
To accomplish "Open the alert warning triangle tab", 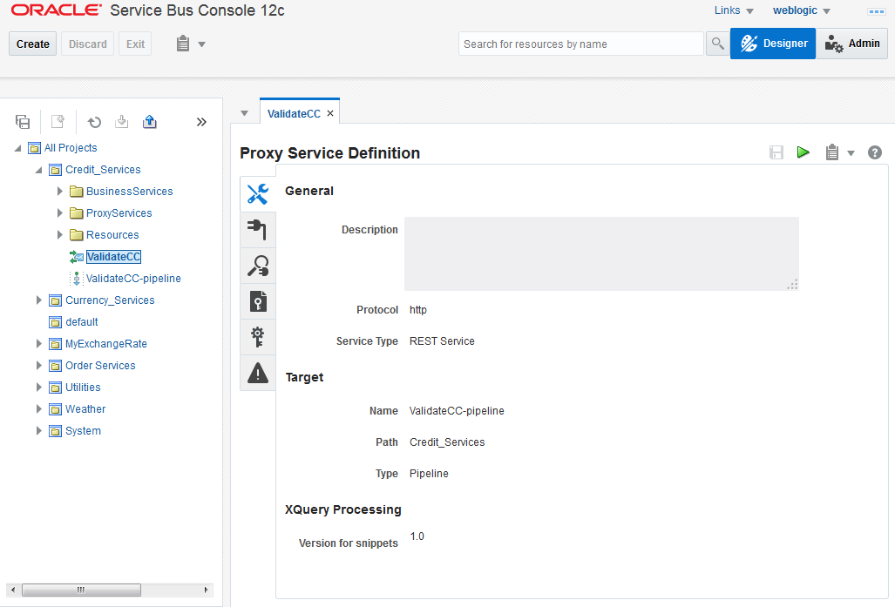I will [257, 373].
